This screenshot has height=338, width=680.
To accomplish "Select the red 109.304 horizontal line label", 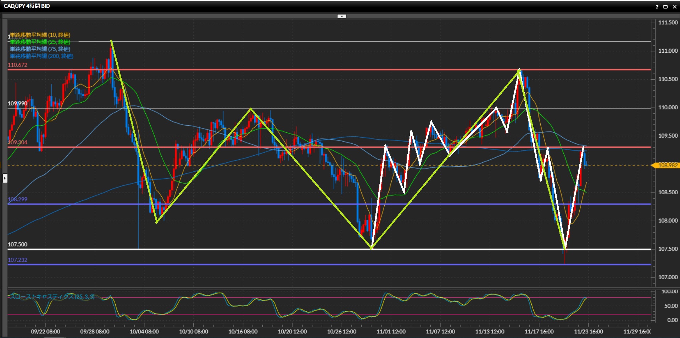I will [18, 142].
